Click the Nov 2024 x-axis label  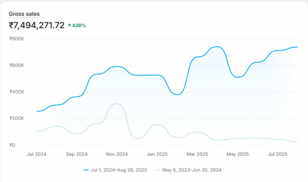pyautogui.click(x=117, y=154)
